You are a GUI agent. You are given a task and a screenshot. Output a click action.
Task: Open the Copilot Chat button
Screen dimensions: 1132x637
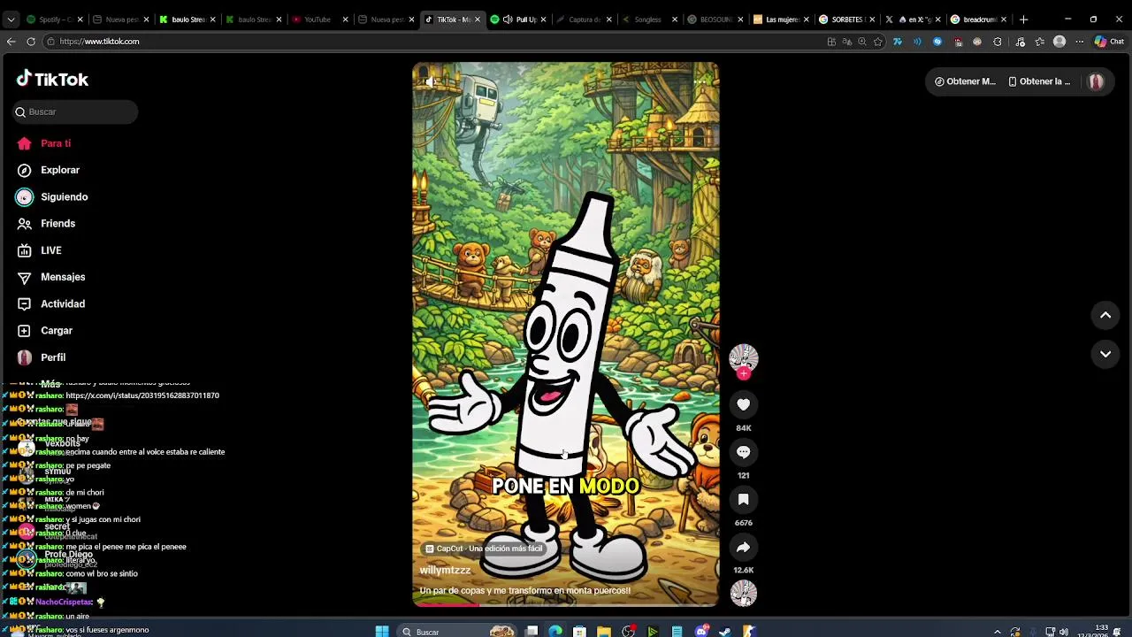[x=1109, y=42]
